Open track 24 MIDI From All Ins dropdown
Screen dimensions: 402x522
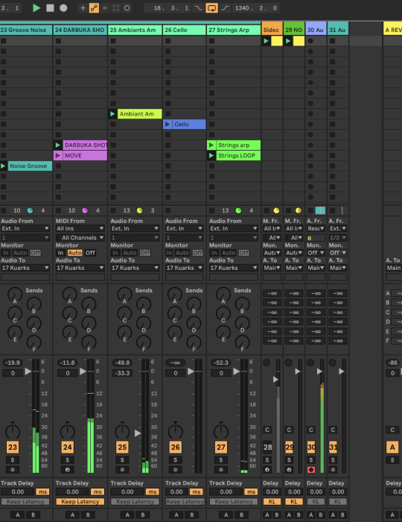(80, 228)
